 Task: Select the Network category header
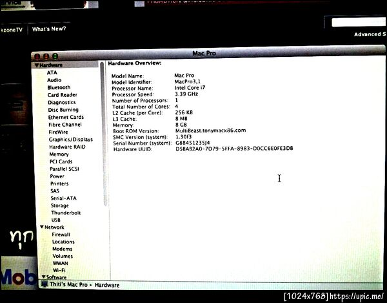(x=55, y=227)
